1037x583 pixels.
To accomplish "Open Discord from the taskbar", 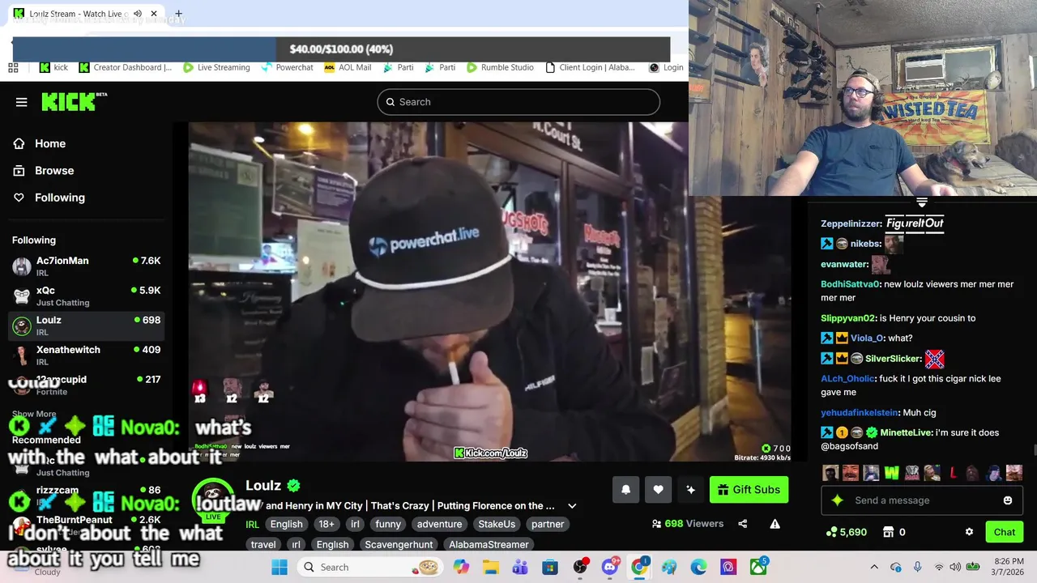I will tap(610, 567).
